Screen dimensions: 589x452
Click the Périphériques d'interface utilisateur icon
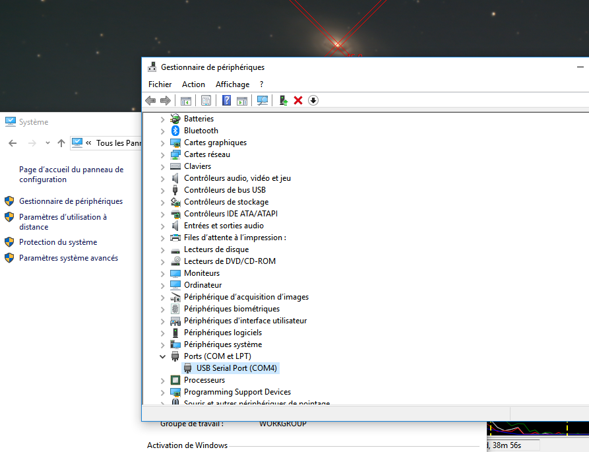pos(175,321)
